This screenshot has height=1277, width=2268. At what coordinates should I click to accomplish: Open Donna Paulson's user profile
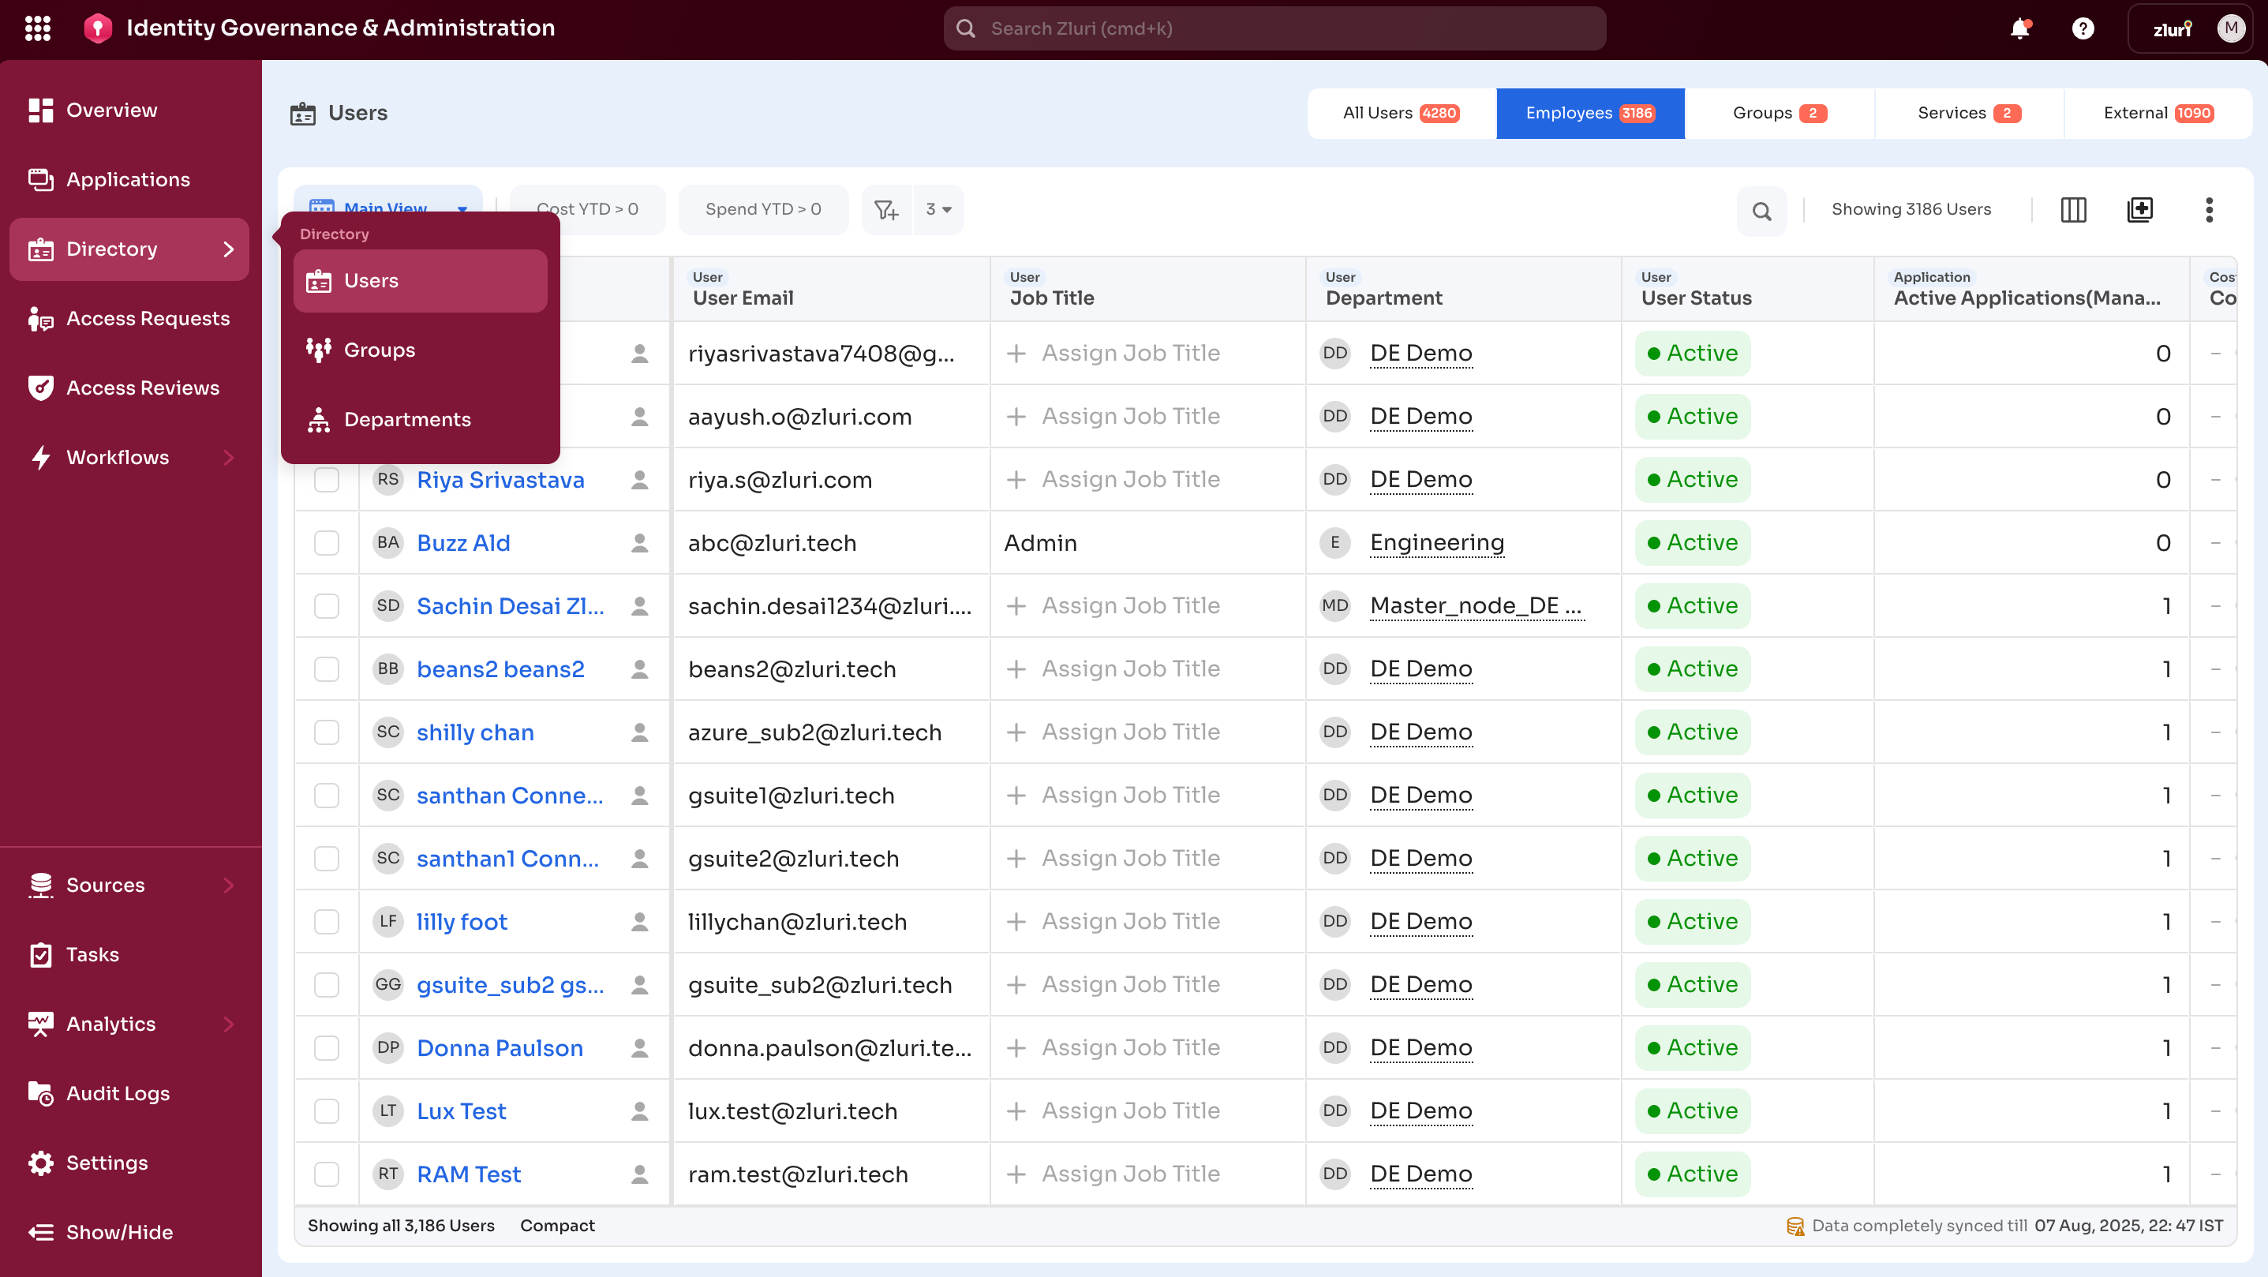click(500, 1047)
